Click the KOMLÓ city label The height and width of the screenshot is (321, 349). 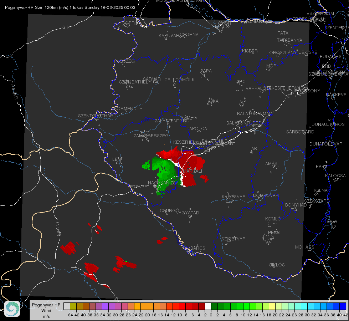coord(273,219)
